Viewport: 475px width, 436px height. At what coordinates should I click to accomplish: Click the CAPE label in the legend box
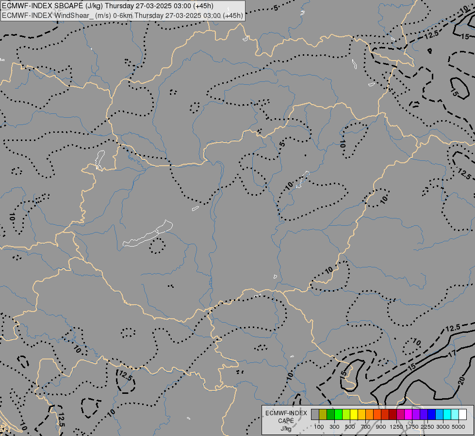click(286, 421)
